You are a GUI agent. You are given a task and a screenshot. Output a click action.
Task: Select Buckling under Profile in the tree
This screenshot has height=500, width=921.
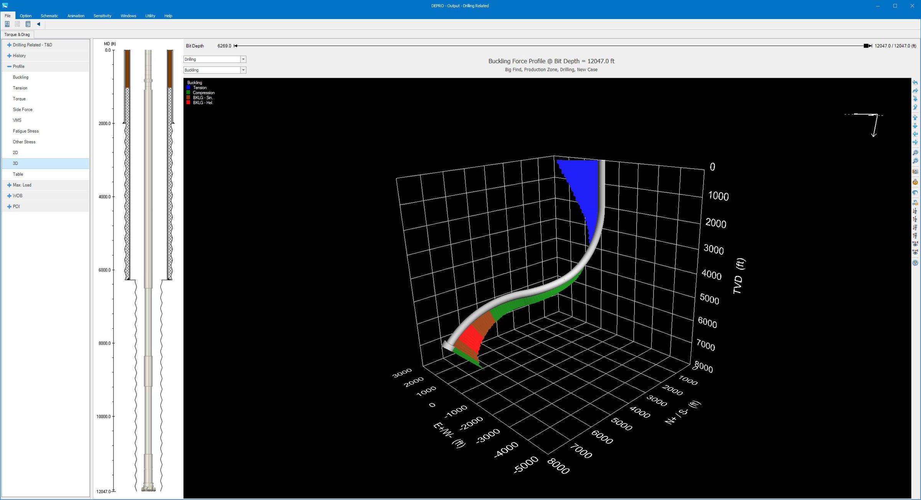pyautogui.click(x=46, y=77)
